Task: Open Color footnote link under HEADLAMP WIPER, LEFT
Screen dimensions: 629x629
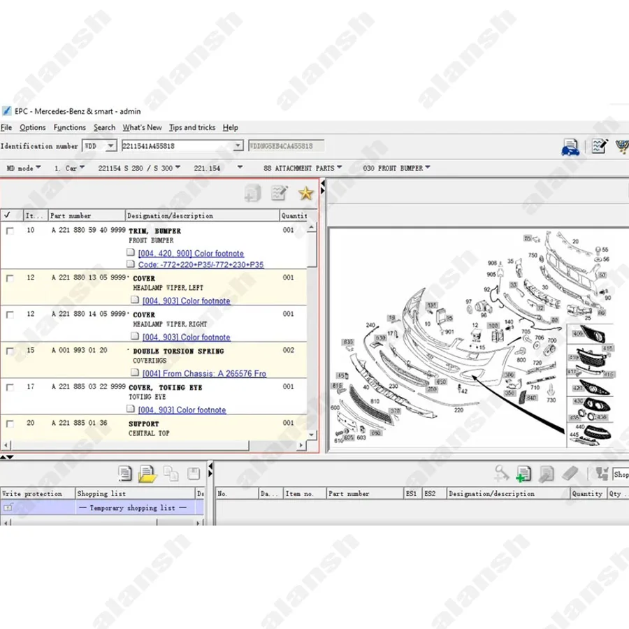Action: [187, 301]
